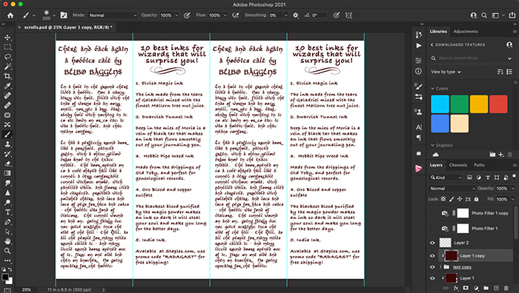Viewport: 519px width, 293px height.
Task: Select the Eyedropper tool
Action: tap(7, 86)
